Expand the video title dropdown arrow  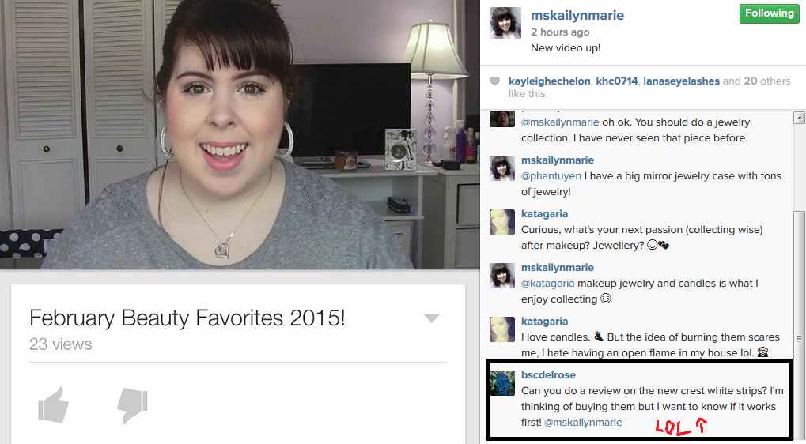click(x=431, y=318)
